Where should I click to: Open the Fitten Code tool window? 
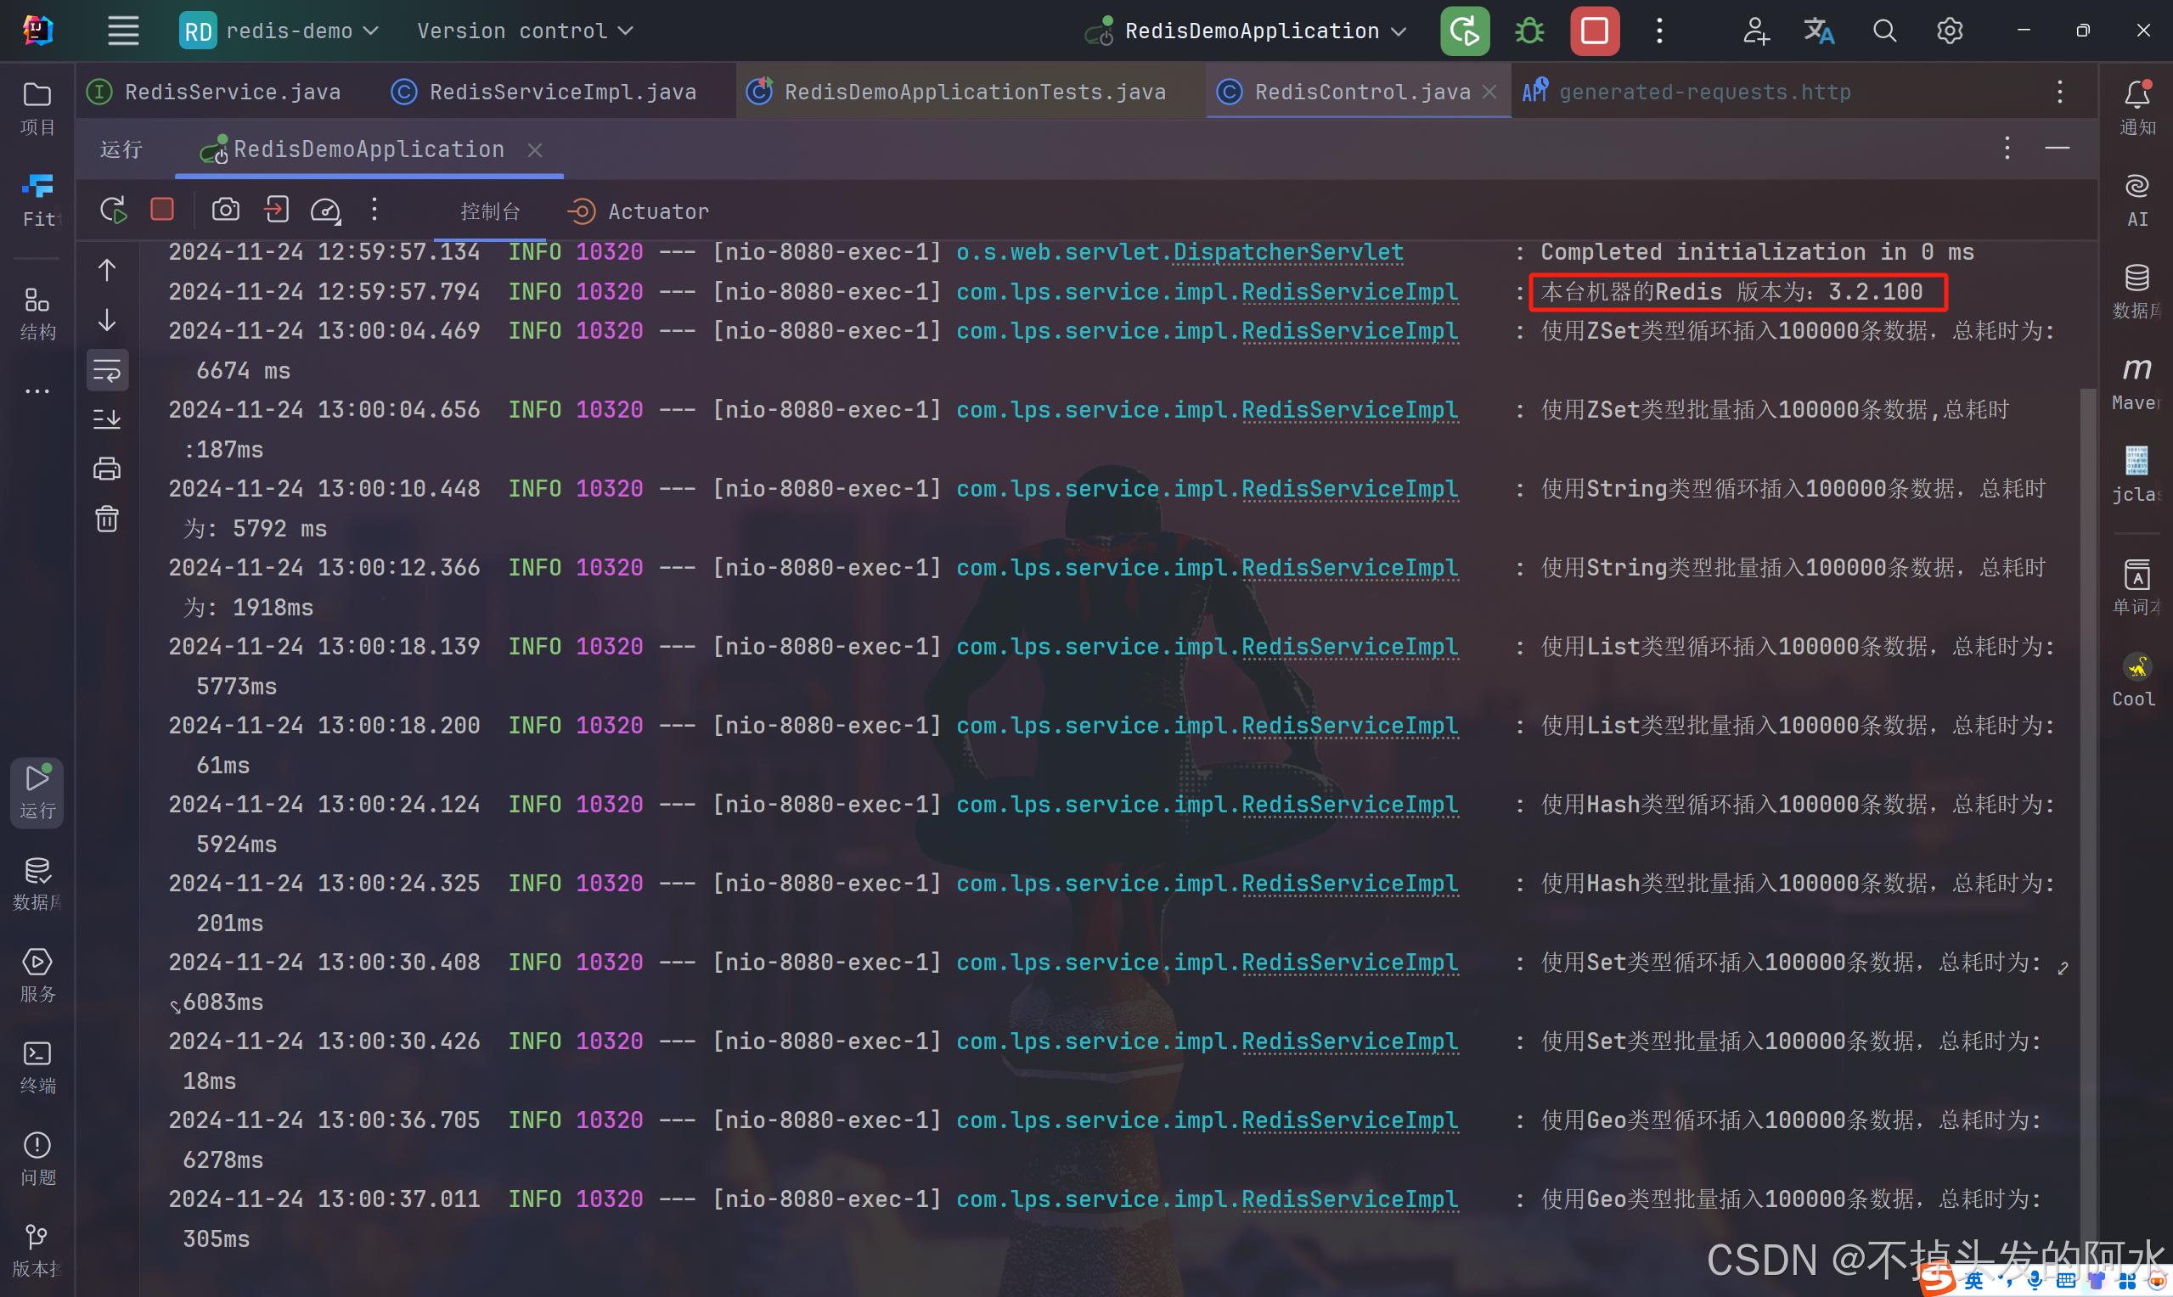[37, 200]
